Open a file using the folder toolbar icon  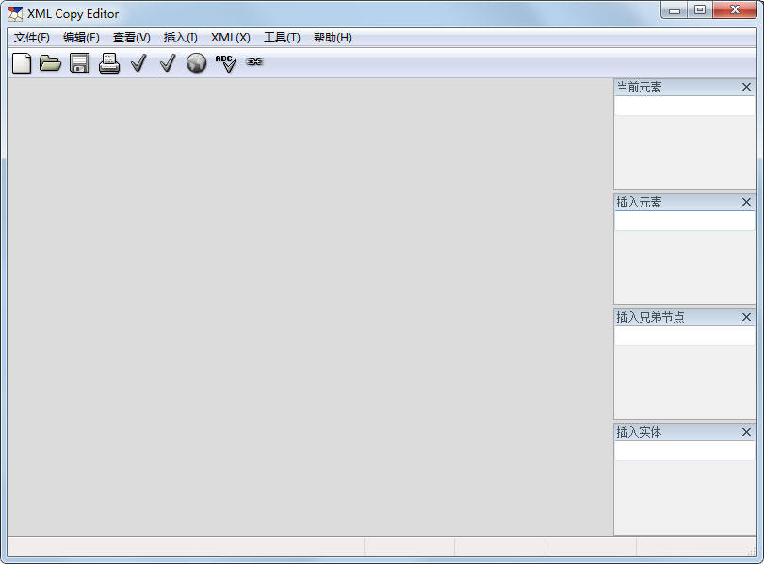[x=50, y=62]
